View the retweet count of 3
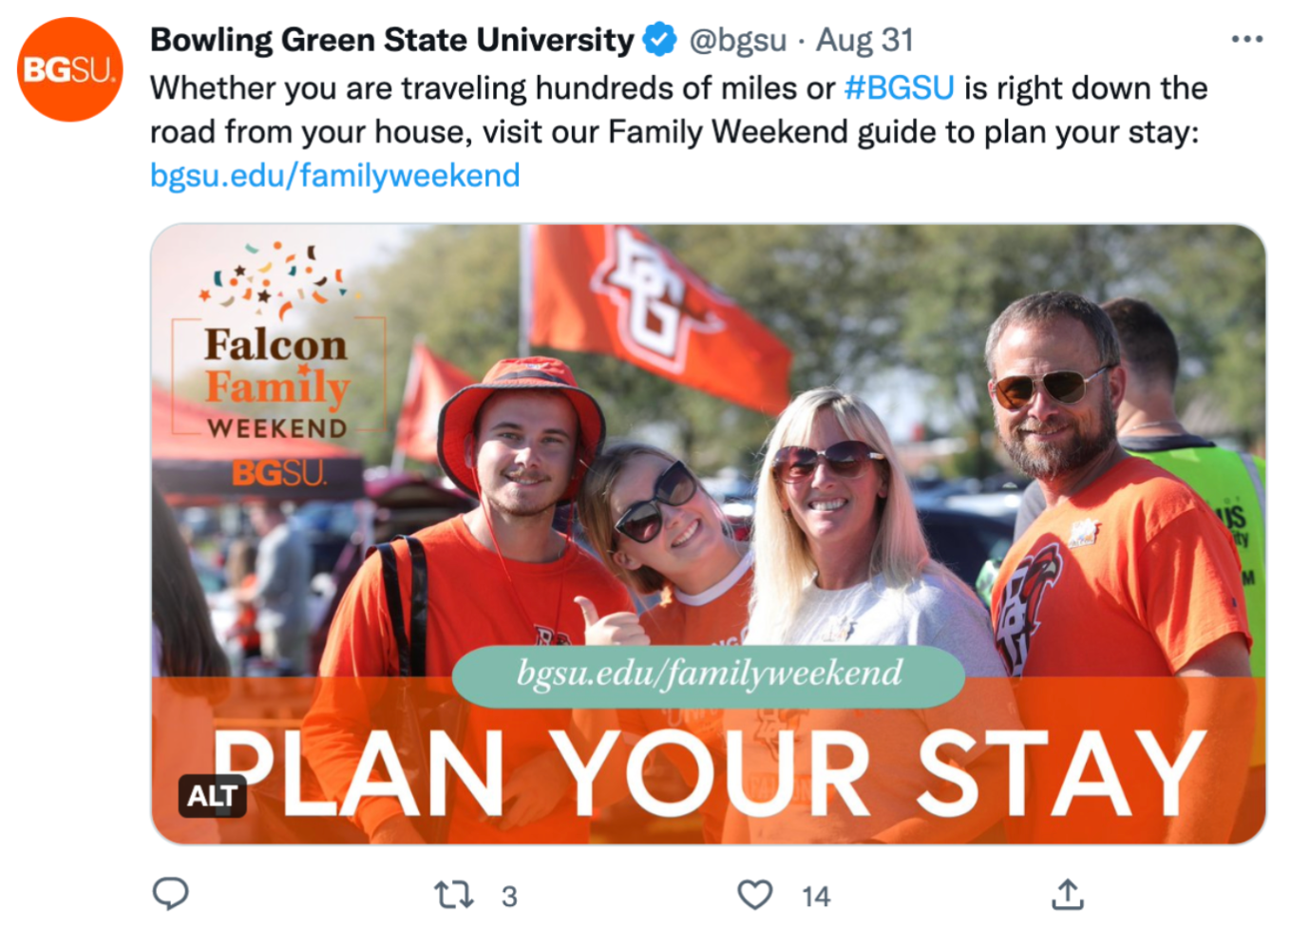This screenshot has width=1291, height=928. pos(509,896)
